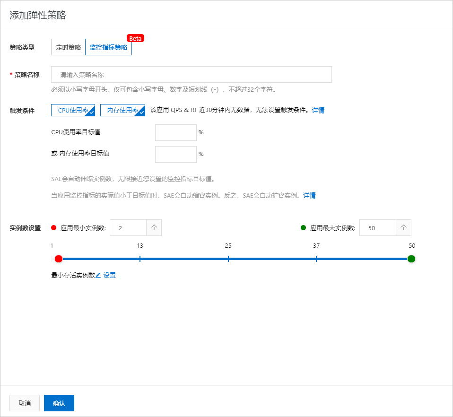Screen dimensions: 453x417
Task: Click the 取消 button
Action: 25,403
